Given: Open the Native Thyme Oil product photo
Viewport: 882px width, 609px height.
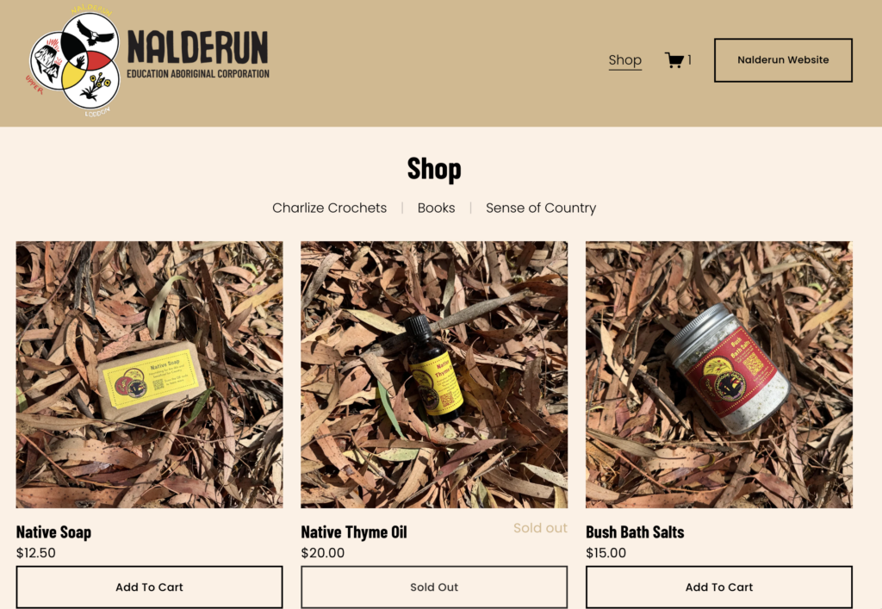Looking at the screenshot, I should 434,375.
